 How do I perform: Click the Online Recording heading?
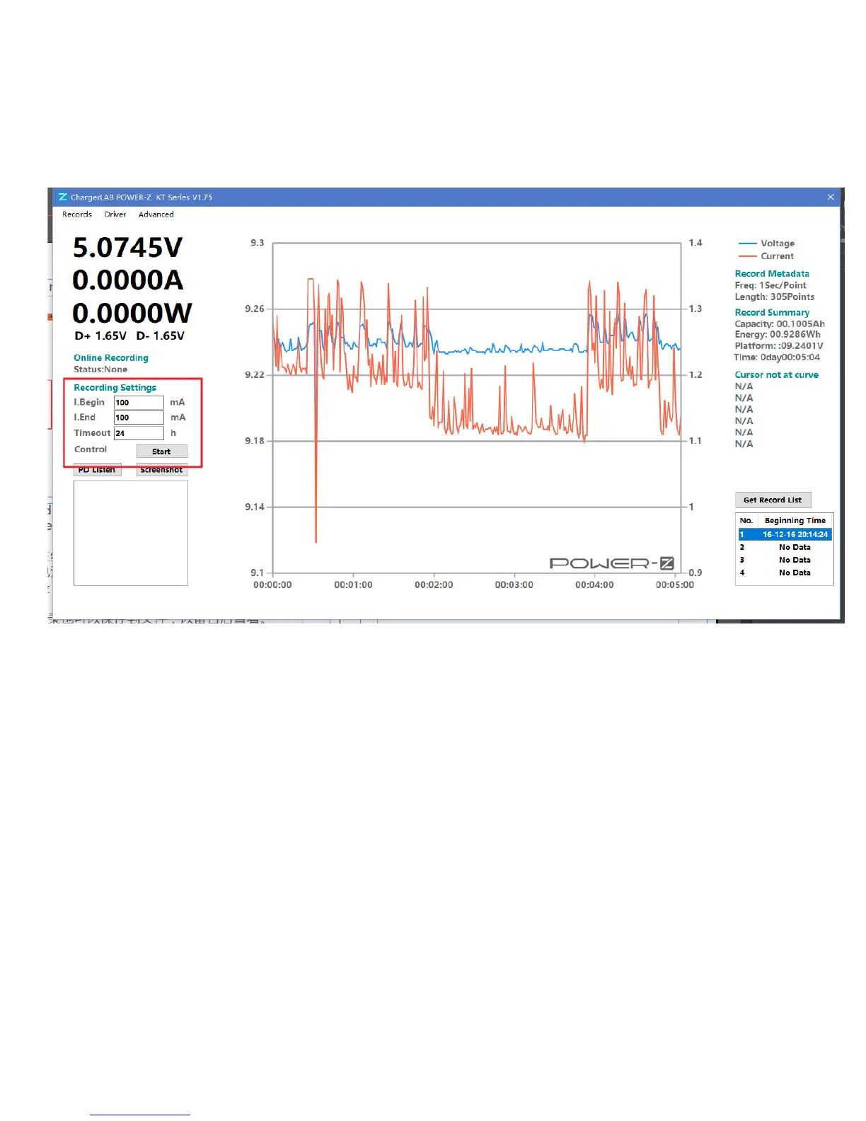[x=111, y=358]
